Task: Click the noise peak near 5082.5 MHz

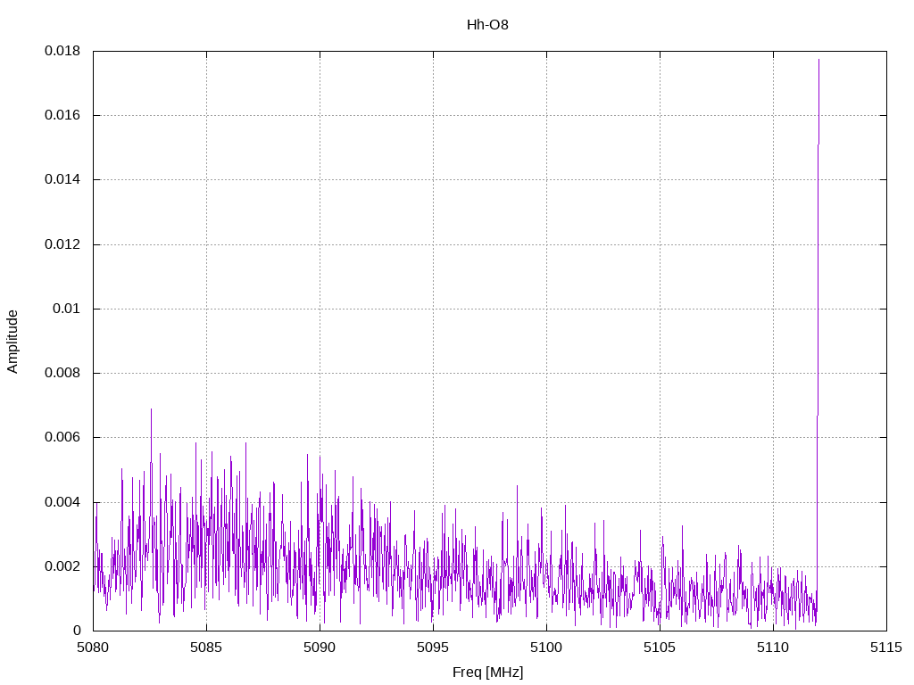Action: pos(151,409)
